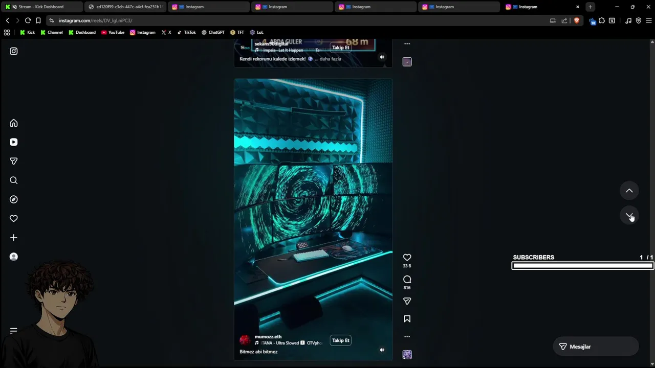Open the LoL bookmark
The height and width of the screenshot is (368, 655).
(x=256, y=32)
